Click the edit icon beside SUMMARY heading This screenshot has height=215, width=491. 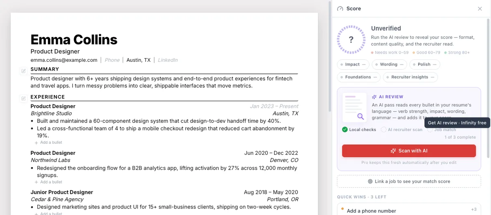(23, 71)
